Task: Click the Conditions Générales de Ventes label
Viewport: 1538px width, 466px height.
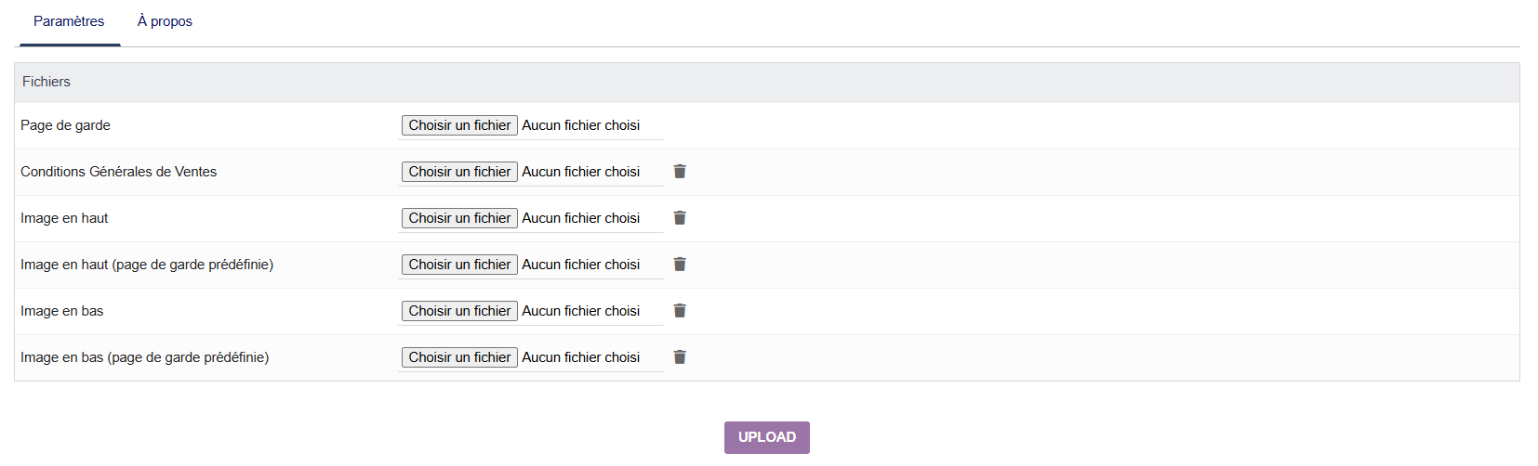Action: [118, 172]
